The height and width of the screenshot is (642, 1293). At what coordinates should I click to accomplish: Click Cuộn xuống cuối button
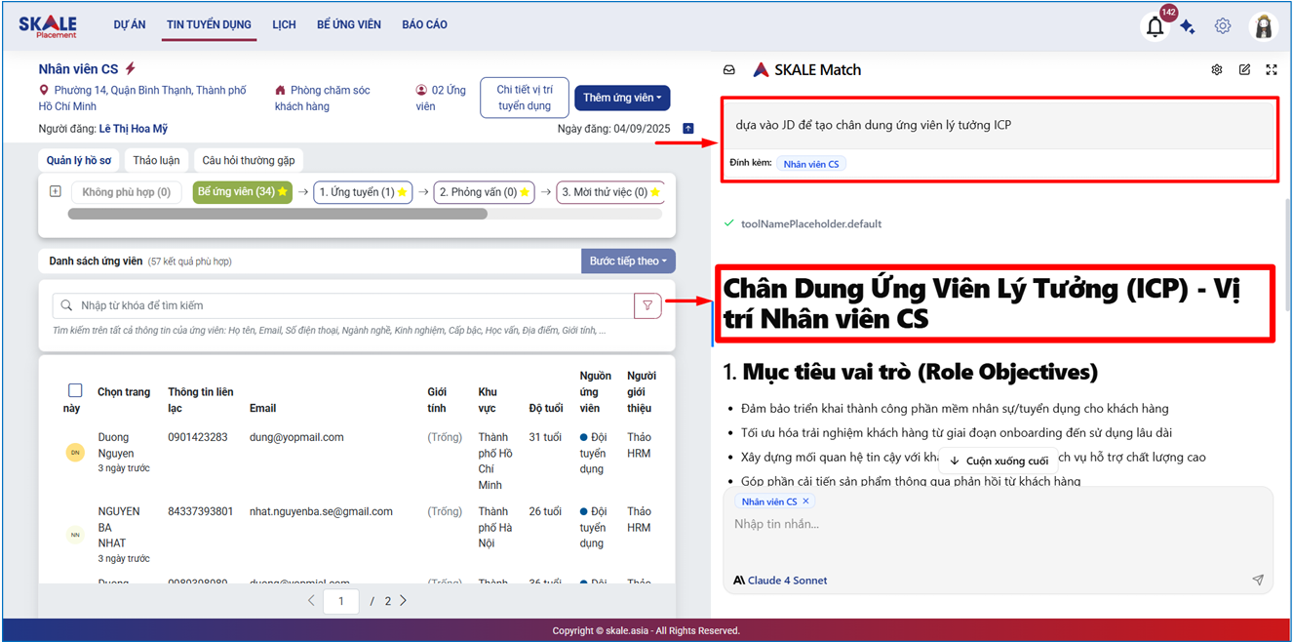click(999, 461)
